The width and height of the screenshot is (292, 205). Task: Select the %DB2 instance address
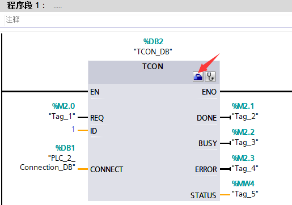(153, 41)
